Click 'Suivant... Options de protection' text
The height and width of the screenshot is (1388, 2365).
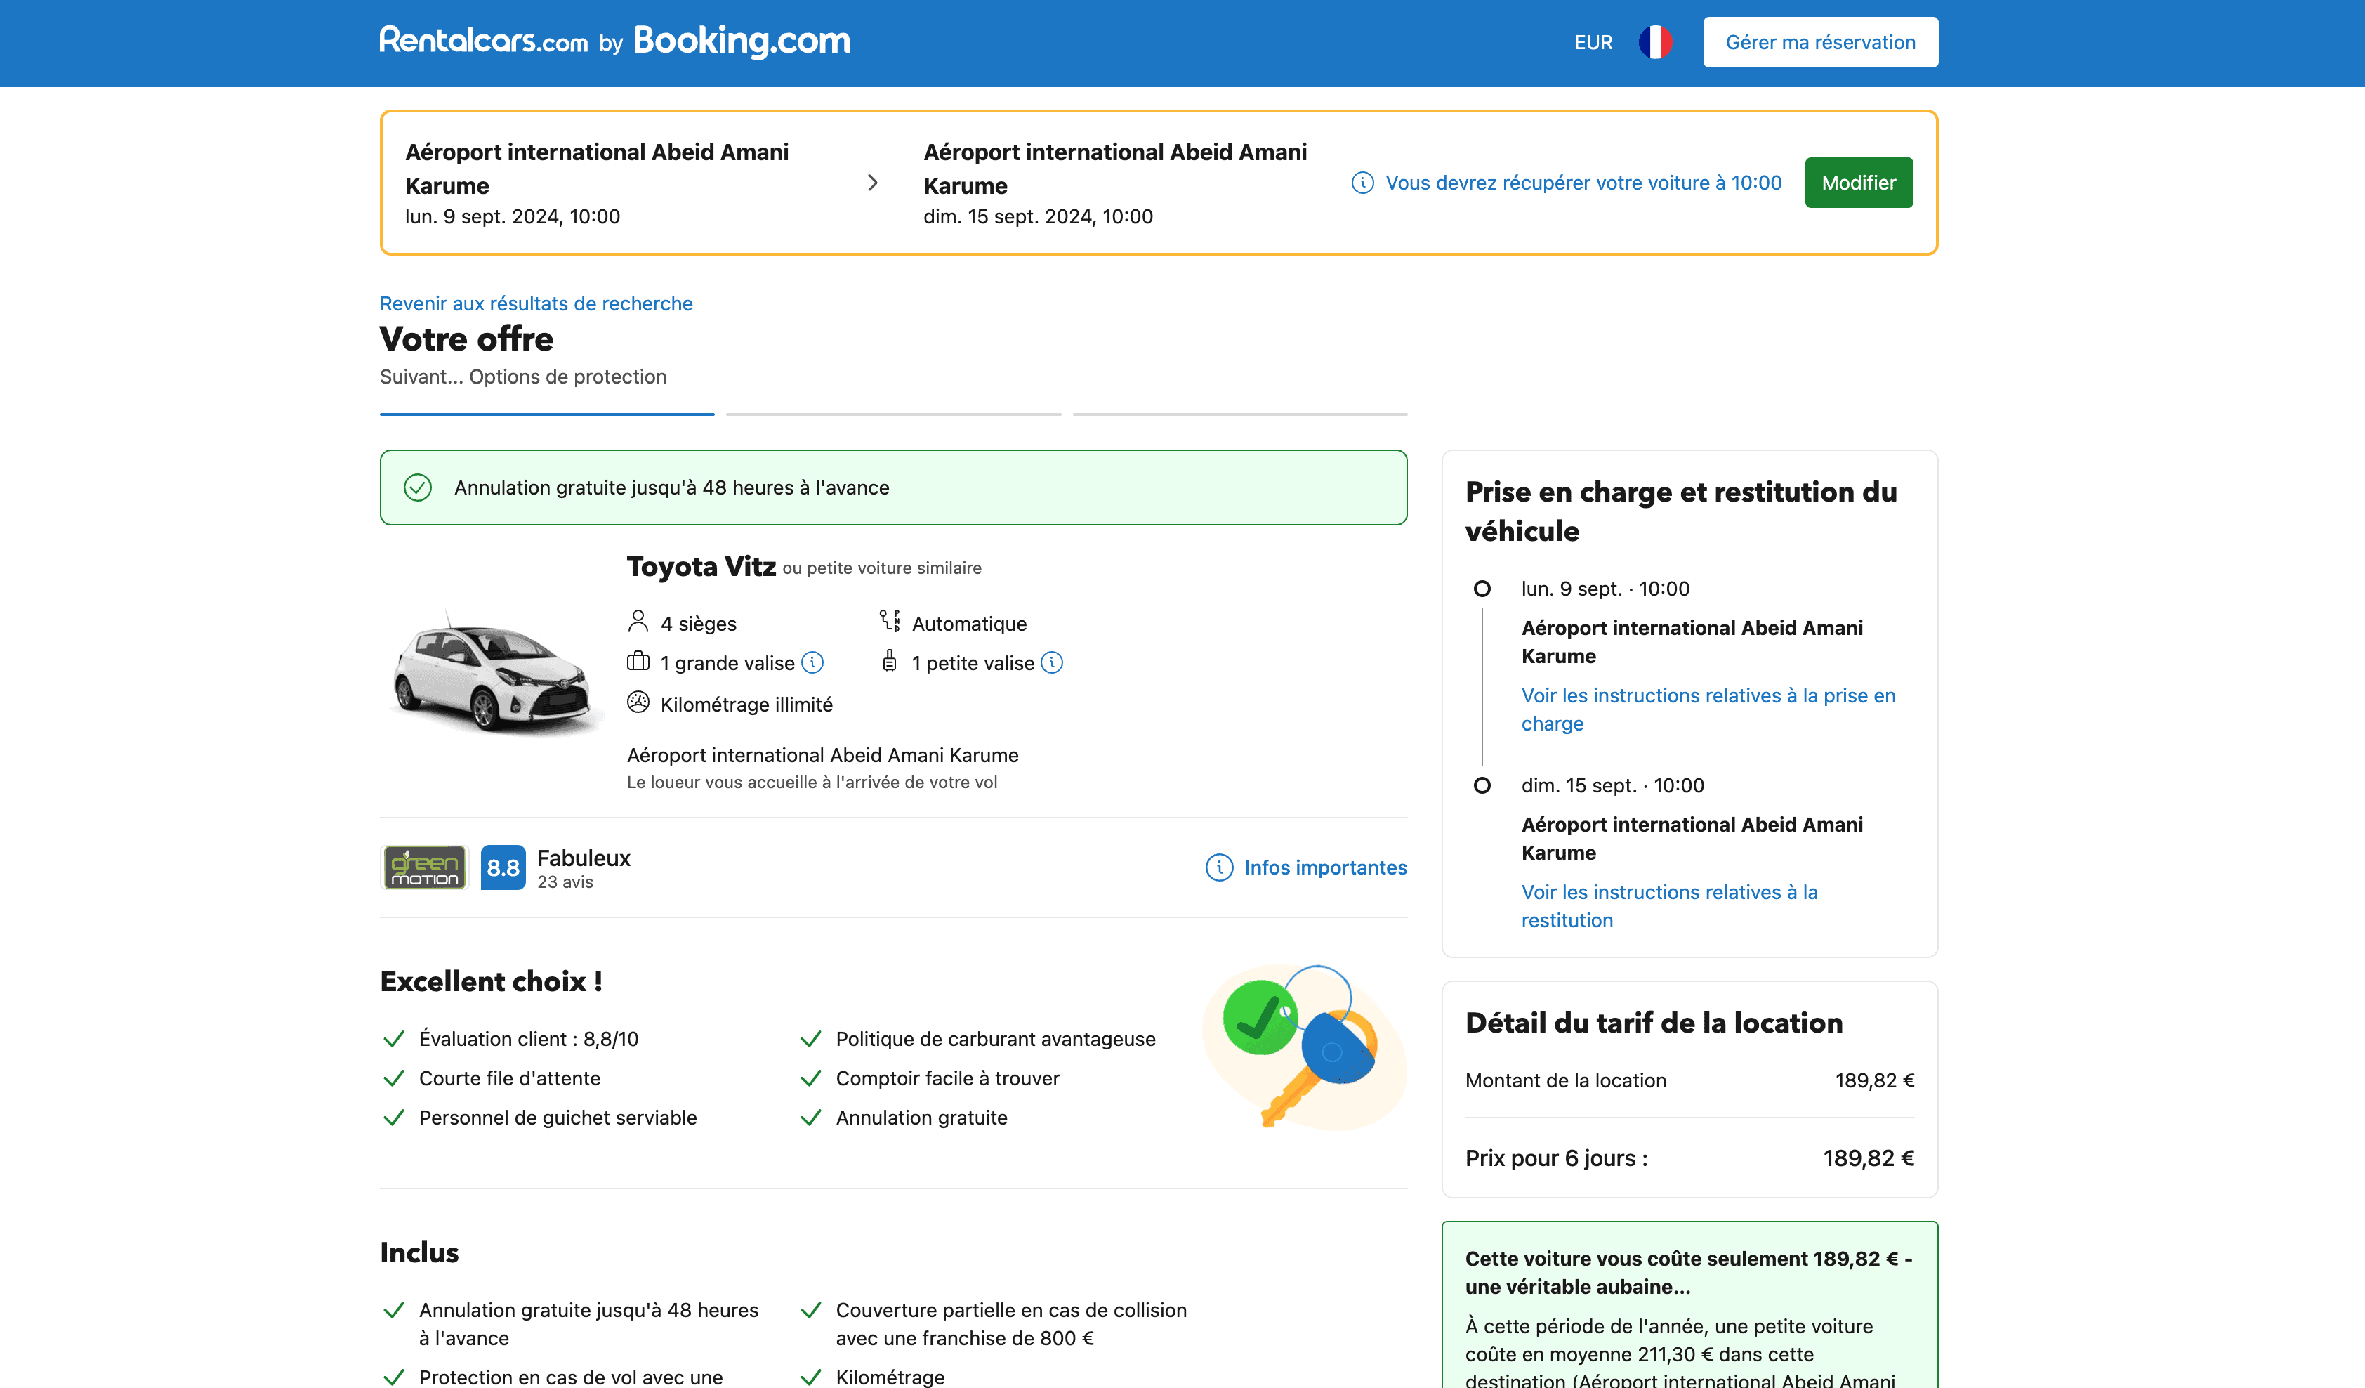[522, 377]
